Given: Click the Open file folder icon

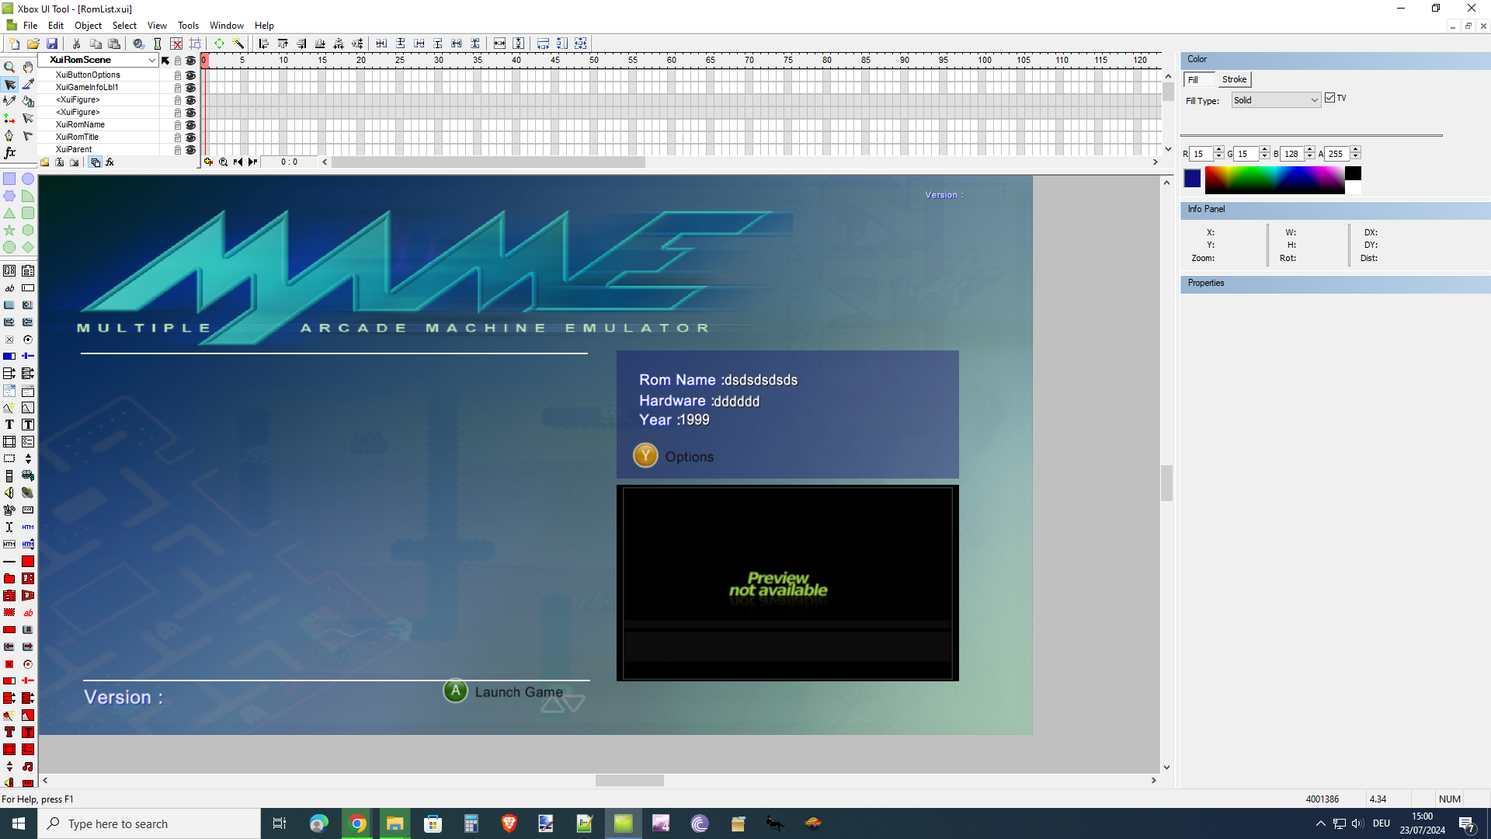Looking at the screenshot, I should (x=33, y=44).
